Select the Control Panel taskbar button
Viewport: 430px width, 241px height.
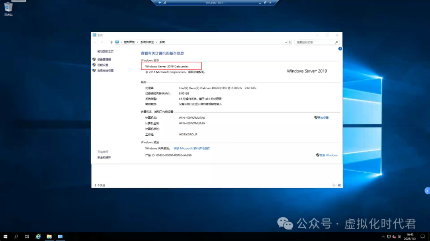(x=60, y=237)
